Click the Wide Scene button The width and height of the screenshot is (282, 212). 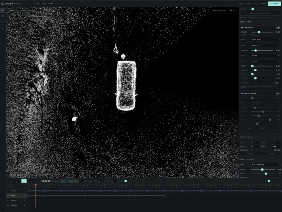click(x=271, y=154)
